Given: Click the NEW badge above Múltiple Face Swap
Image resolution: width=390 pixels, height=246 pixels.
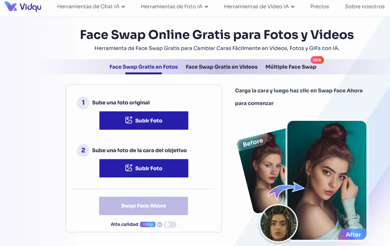Looking at the screenshot, I should 317,60.
